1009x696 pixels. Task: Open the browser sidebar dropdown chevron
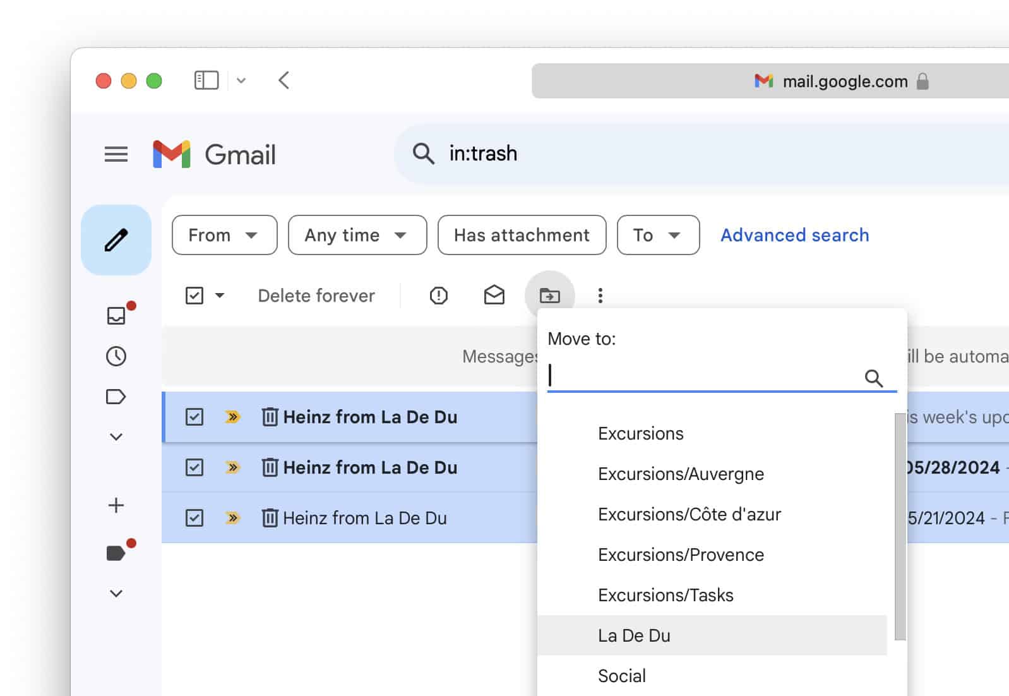pos(241,81)
